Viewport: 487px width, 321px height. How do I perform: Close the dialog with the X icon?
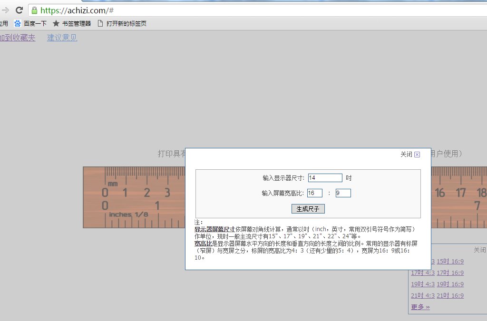click(417, 155)
